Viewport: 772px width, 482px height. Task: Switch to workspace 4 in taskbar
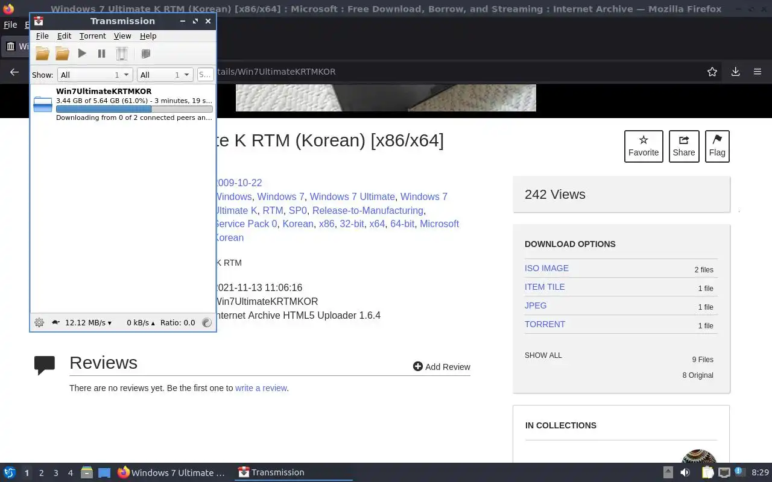point(70,473)
